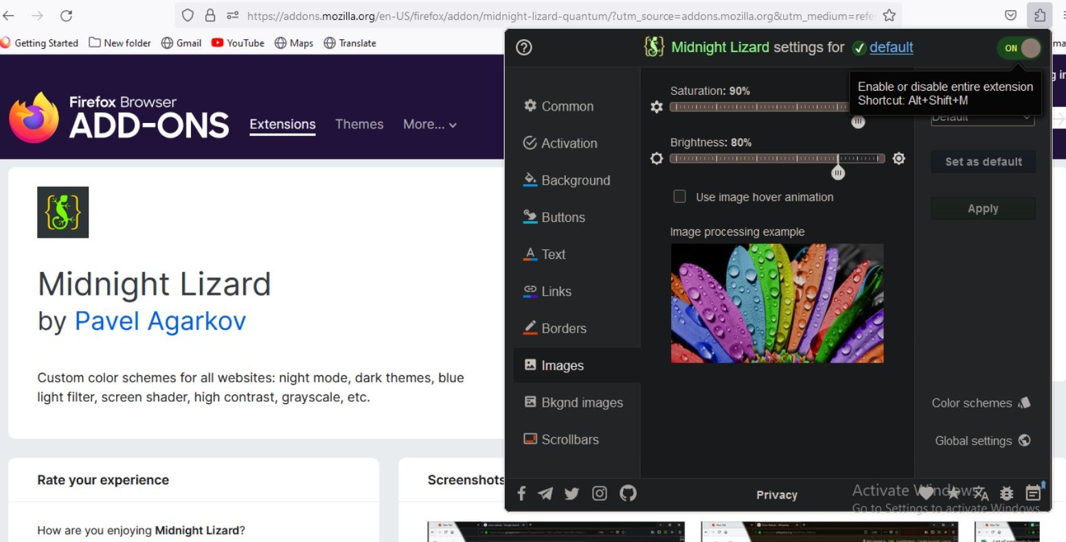Click the Set as default button
Image resolution: width=1066 pixels, height=542 pixels.
click(x=983, y=161)
